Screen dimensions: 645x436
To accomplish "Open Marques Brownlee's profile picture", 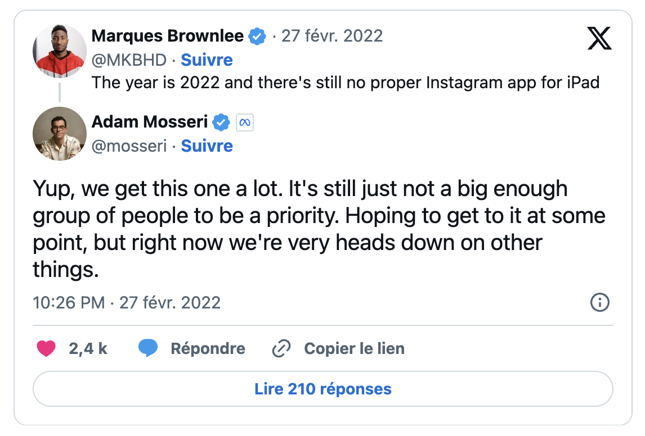I will [x=60, y=51].
